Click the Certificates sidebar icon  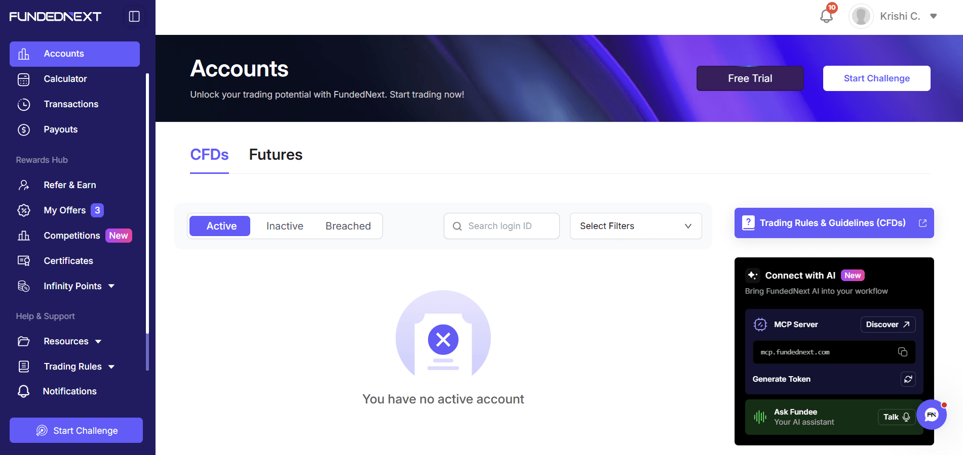(x=24, y=261)
